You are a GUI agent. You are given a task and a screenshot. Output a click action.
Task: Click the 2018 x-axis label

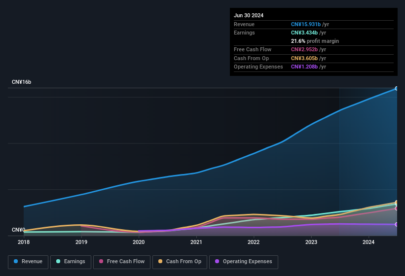pyautogui.click(x=24, y=242)
